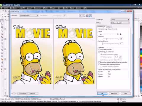
Task: Click the Zurücksetzen button
Action: 22,94
